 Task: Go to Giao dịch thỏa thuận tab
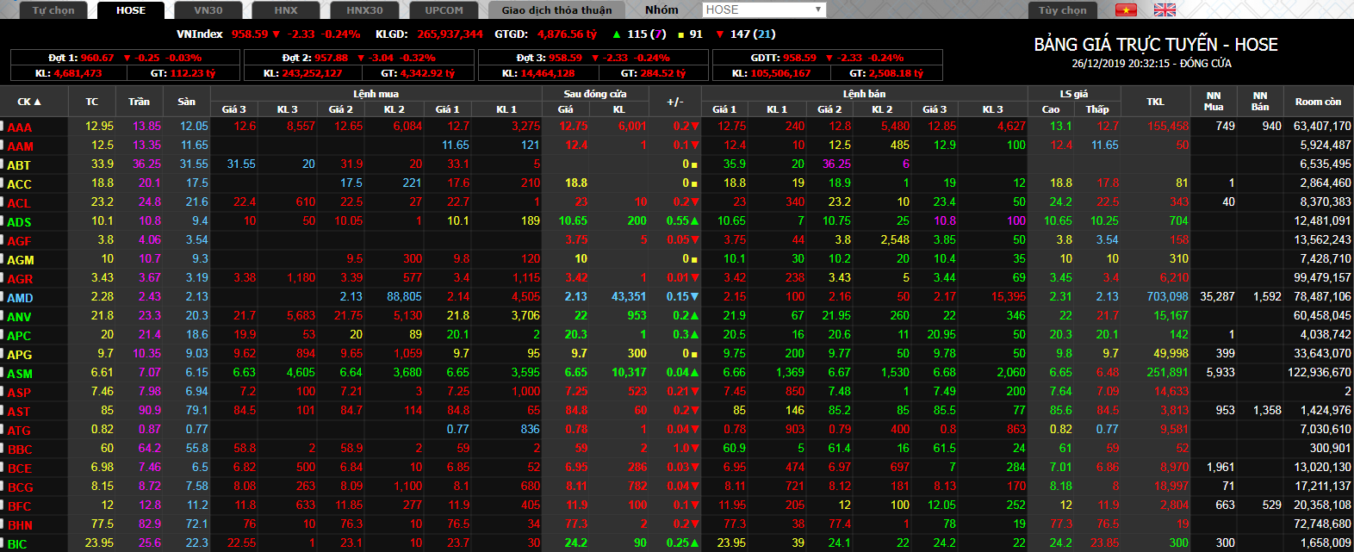556,10
